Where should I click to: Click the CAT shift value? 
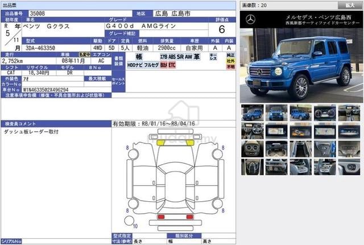click(x=11, y=73)
